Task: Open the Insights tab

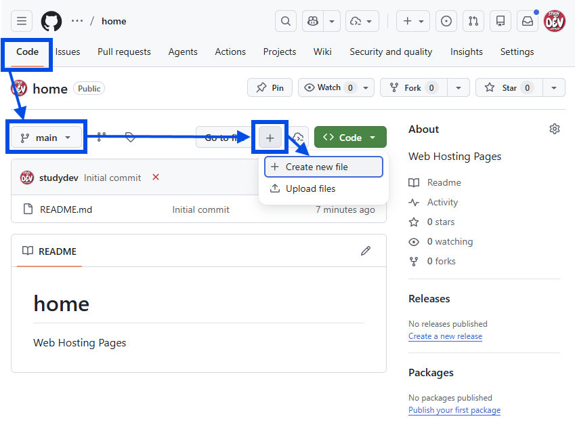Action: coord(466,52)
